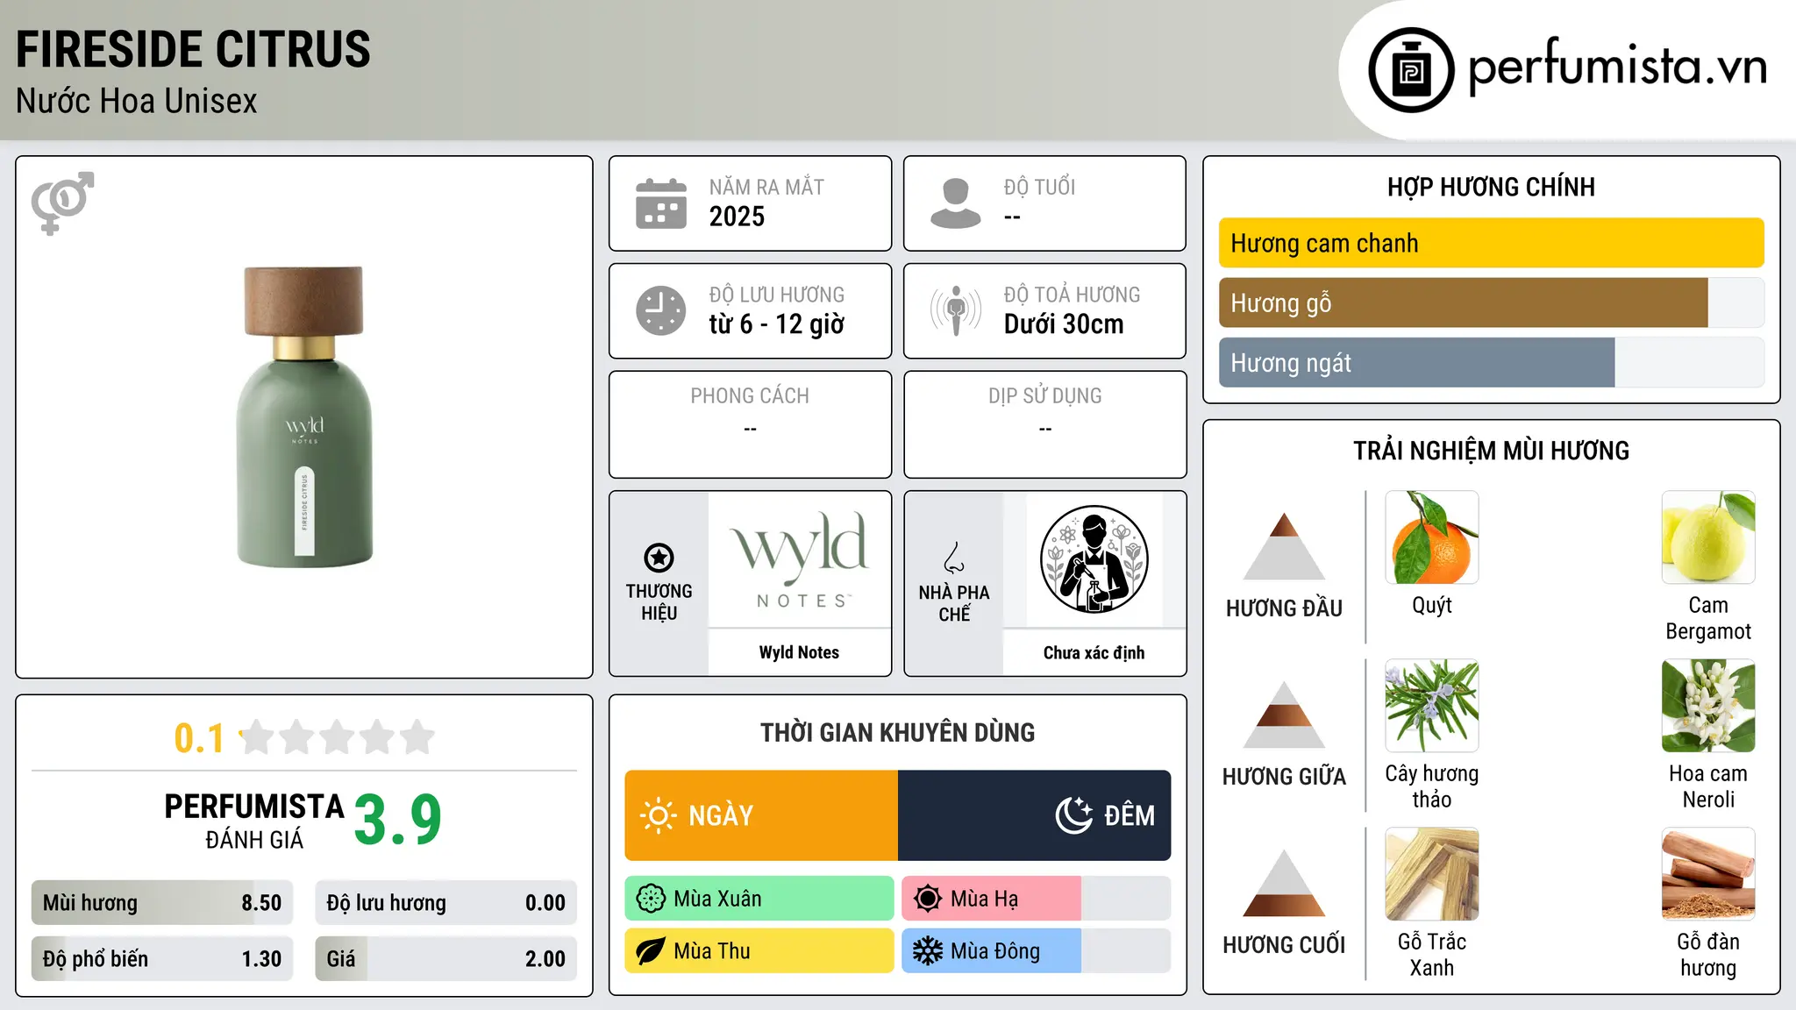Click the HƯƠNG GIỮA label
Screen dimensions: 1796x1010
click(1284, 777)
